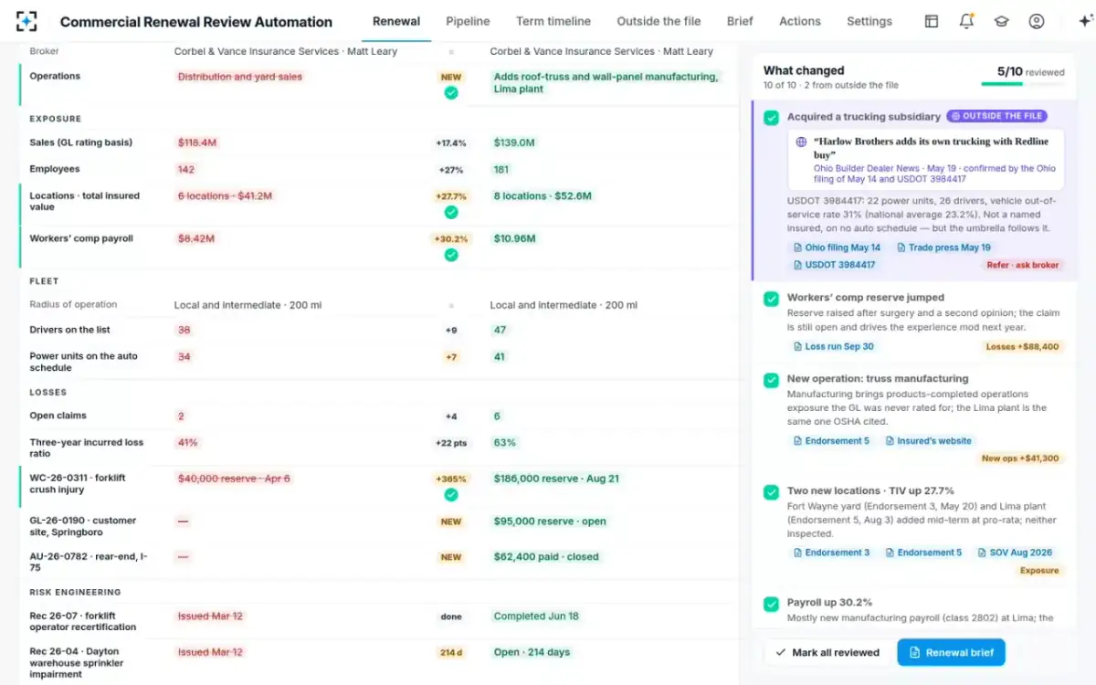Viewport: 1096px width, 685px height.
Task: Click the green check under +27.7%
Action: click(451, 212)
